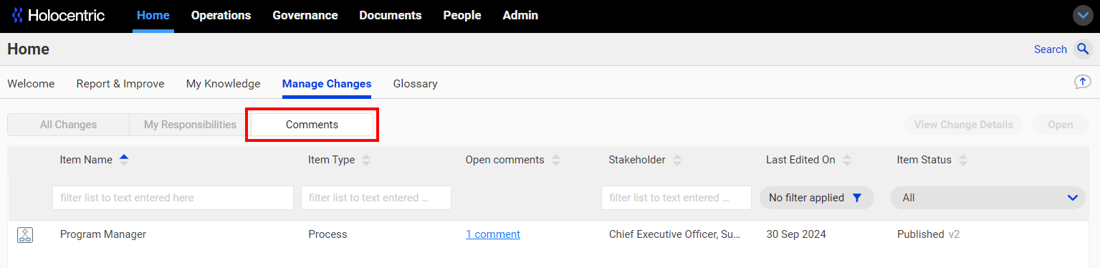1100x268 pixels.
Task: Open the Governance menu
Action: point(305,15)
